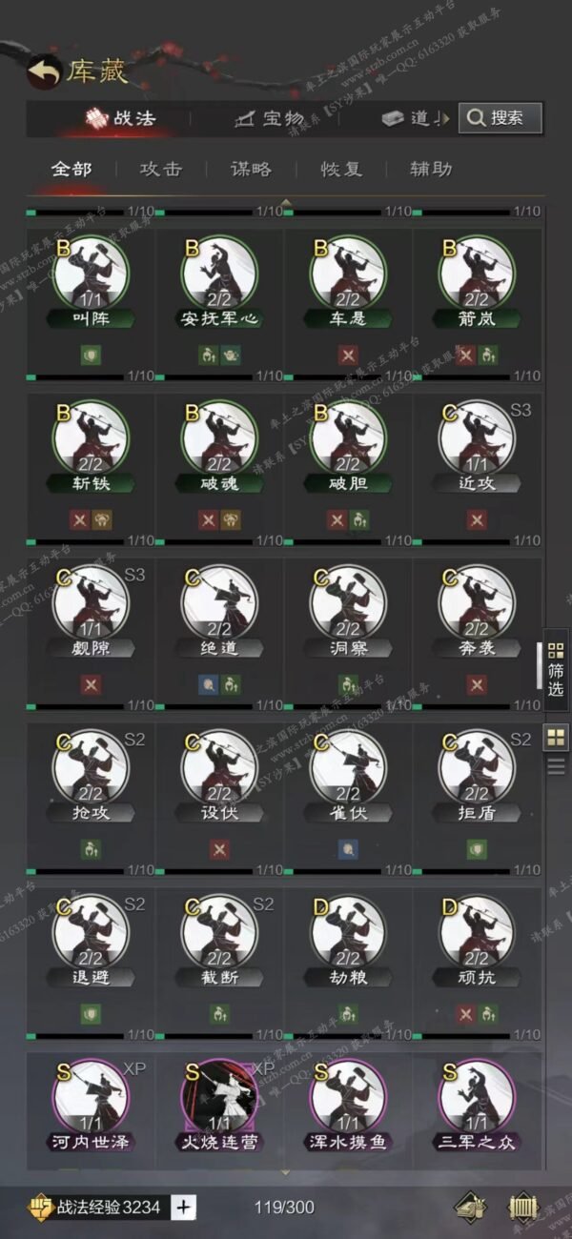The width and height of the screenshot is (572, 1239).
Task: Tap the back arrow beside 库藏
Action: pos(43,71)
